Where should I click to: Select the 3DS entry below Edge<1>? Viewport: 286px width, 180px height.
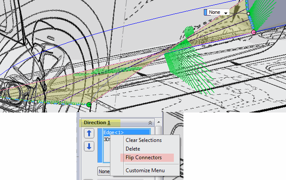106,140
